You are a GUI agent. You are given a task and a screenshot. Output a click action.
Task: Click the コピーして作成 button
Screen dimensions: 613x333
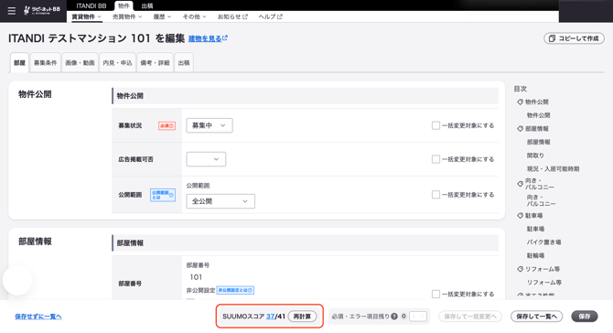pos(574,38)
